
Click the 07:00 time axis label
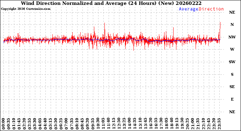click(x=67, y=124)
